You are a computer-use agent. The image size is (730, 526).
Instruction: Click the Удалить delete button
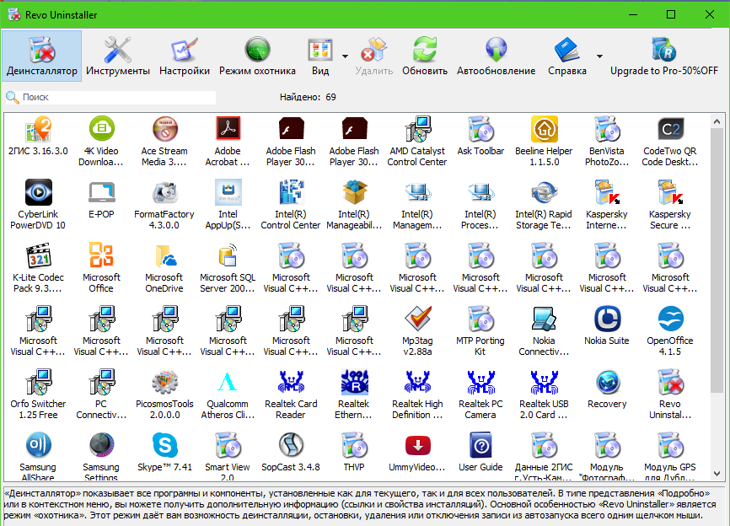[373, 56]
